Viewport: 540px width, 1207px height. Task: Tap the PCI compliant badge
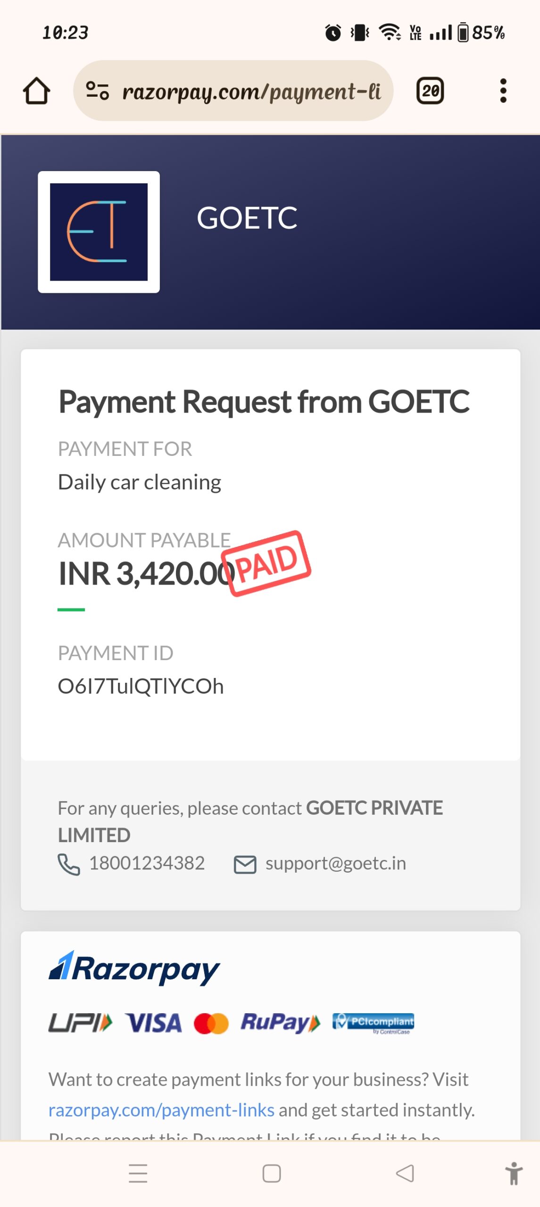tap(373, 1023)
